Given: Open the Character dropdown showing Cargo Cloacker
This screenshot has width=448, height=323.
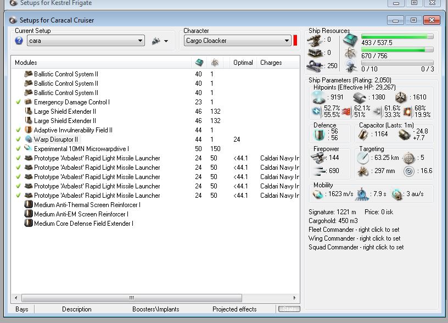Looking at the screenshot, I should (x=237, y=41).
